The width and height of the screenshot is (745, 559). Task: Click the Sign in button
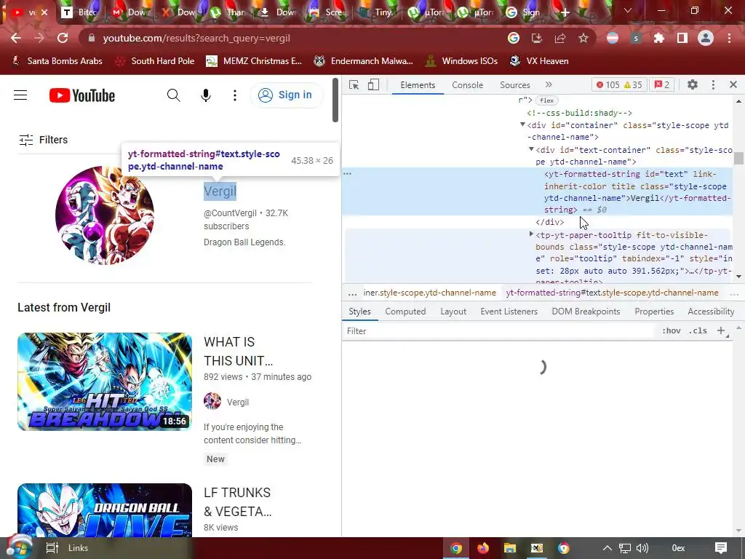pyautogui.click(x=286, y=95)
